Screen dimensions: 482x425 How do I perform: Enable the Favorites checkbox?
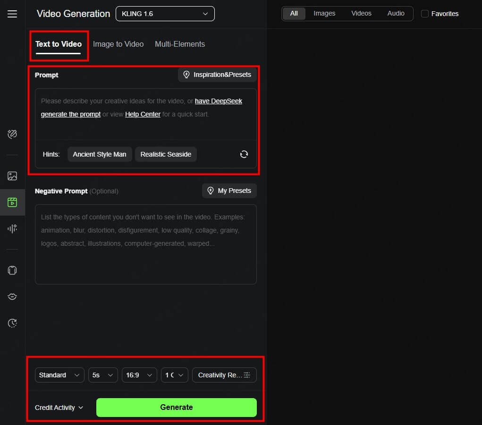click(425, 14)
